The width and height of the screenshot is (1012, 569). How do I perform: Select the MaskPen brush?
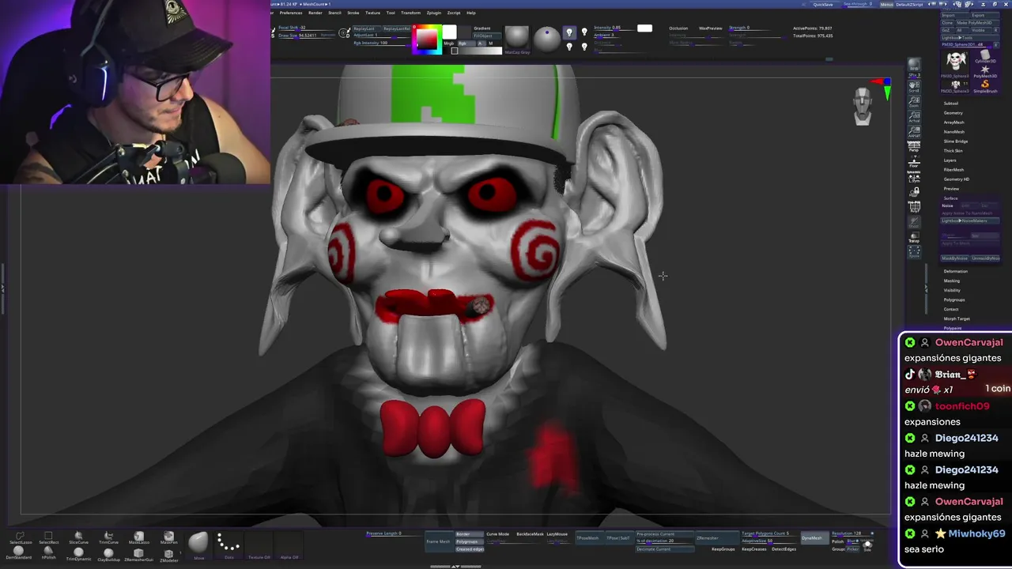[169, 536]
